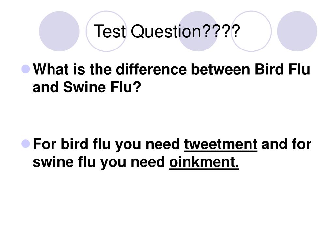Click the phrase 'For bird flu'
This screenshot has width=334, height=250.
tap(72, 144)
